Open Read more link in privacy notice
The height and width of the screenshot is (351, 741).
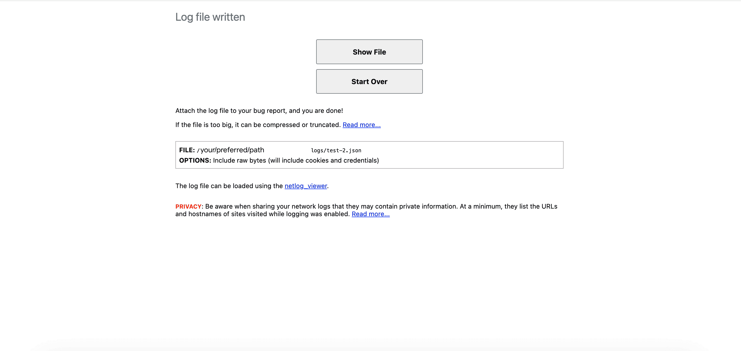click(x=370, y=214)
